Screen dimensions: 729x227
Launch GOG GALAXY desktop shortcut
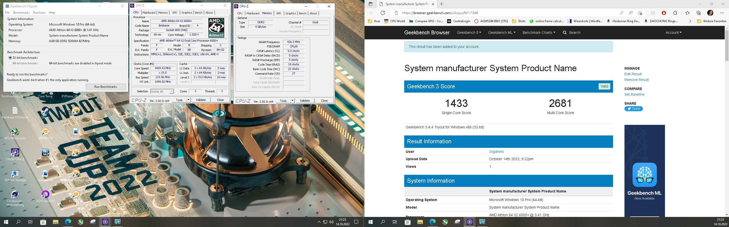pyautogui.click(x=45, y=196)
